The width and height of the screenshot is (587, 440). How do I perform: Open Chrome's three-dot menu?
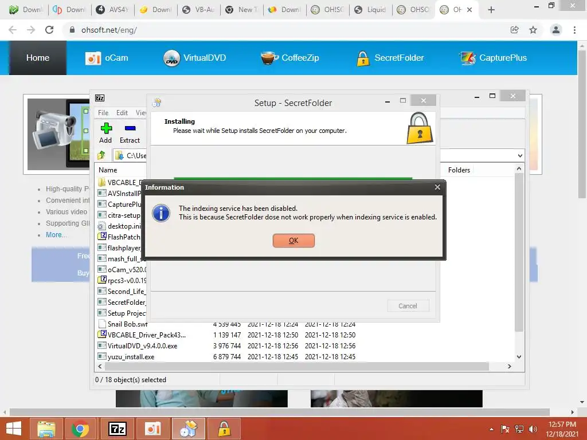pyautogui.click(x=574, y=30)
